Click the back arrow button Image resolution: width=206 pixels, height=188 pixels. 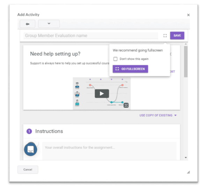(x=28, y=24)
